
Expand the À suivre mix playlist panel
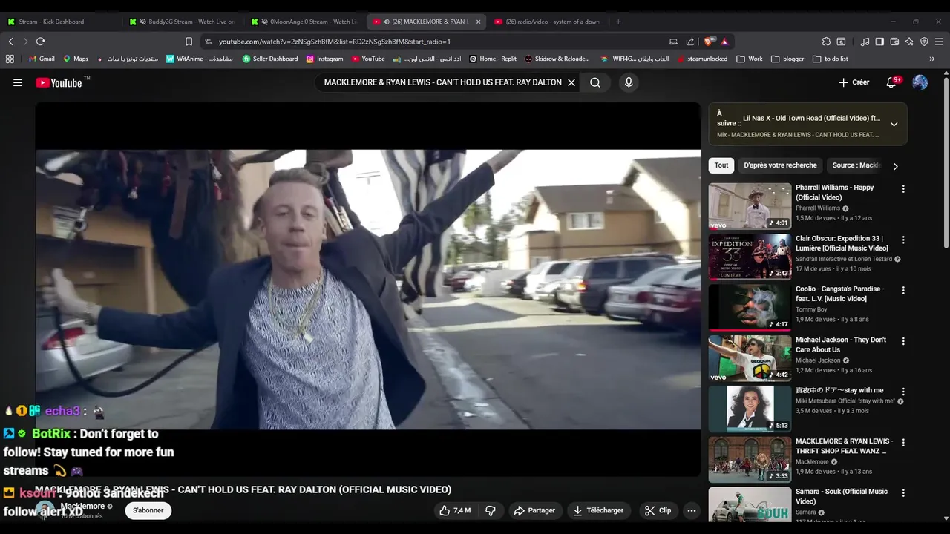(894, 125)
